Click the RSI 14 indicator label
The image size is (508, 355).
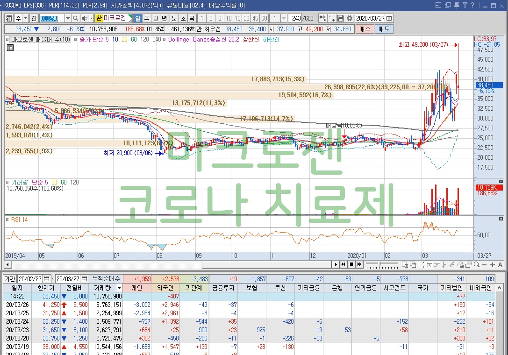20,220
